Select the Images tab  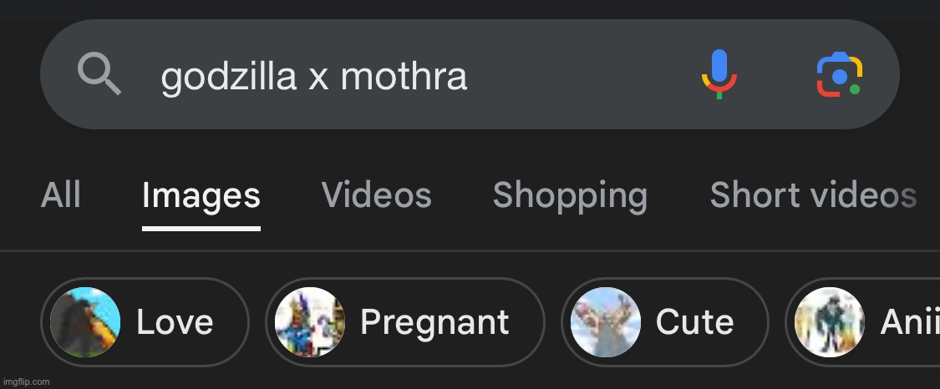(x=201, y=195)
